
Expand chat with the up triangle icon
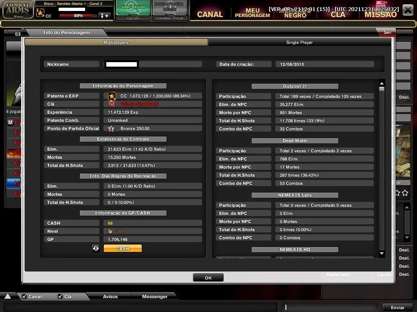coord(7,296)
